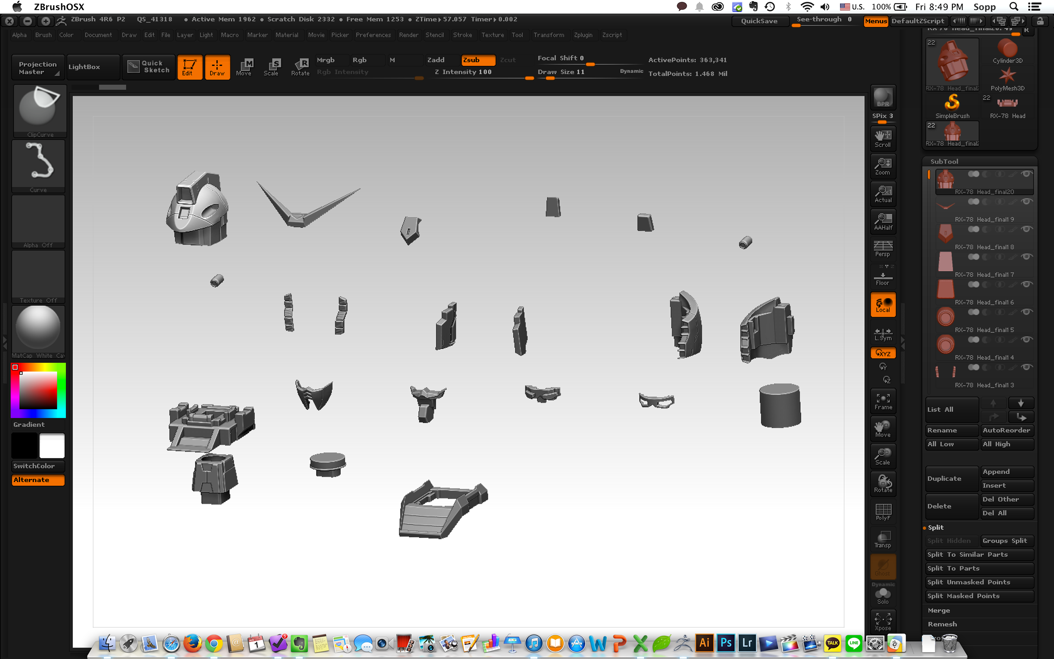Screen dimensions: 1054x659
Task: Toggle Persp perspective view
Action: point(883,249)
